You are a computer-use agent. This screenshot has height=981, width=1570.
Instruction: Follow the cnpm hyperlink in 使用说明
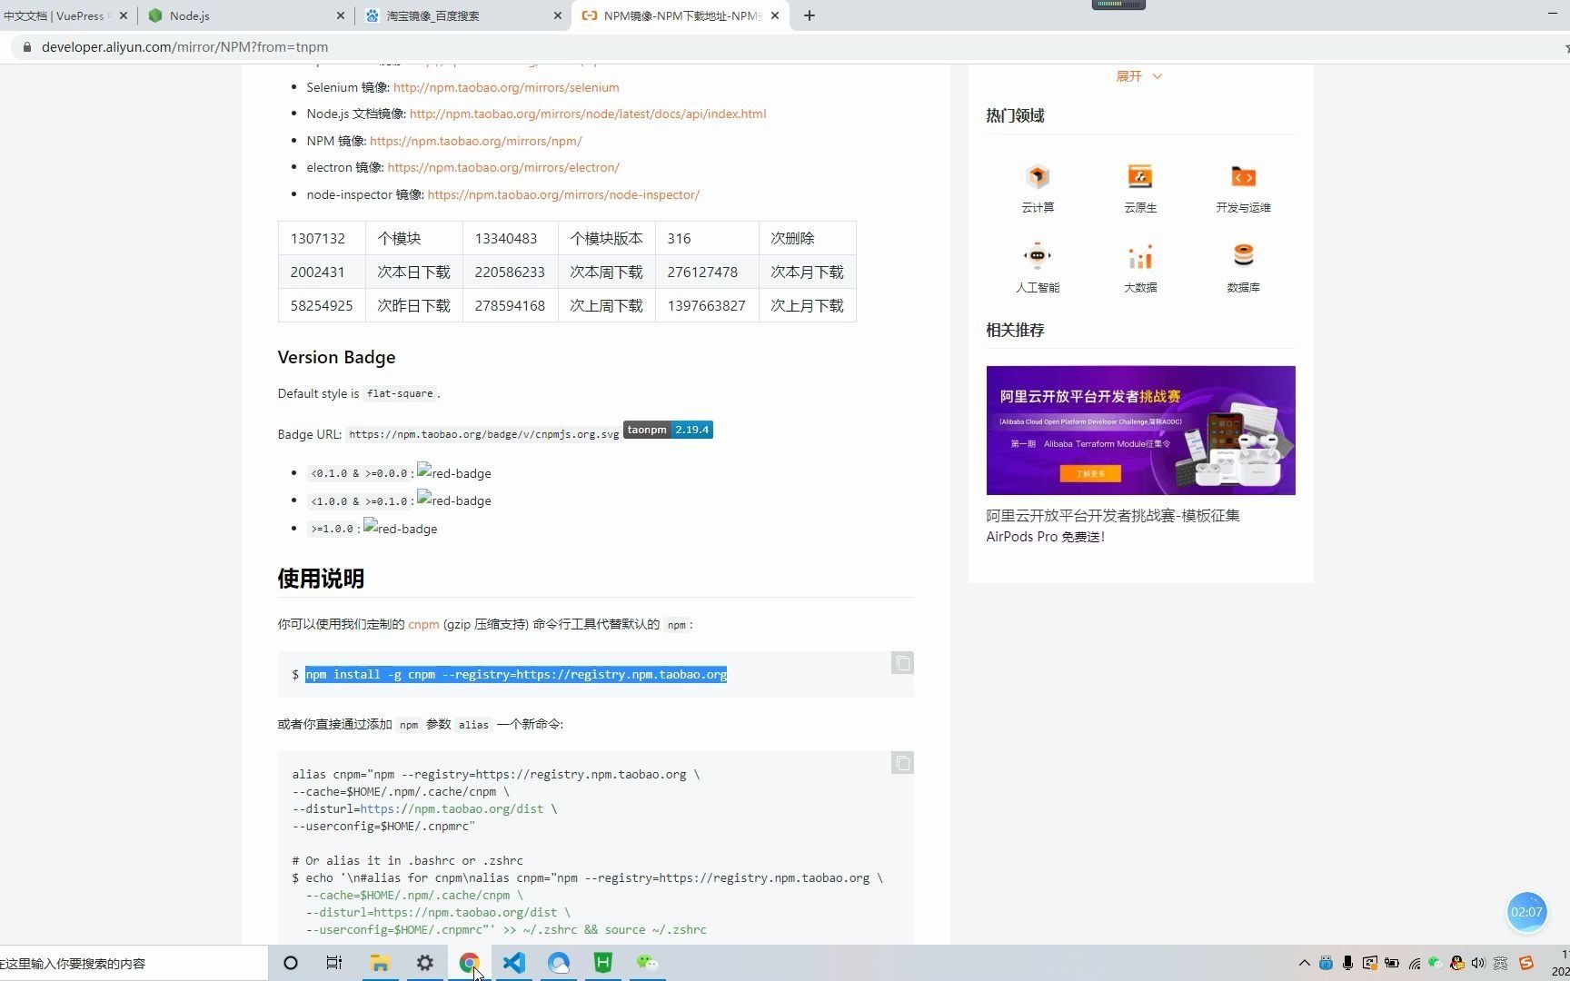click(423, 624)
